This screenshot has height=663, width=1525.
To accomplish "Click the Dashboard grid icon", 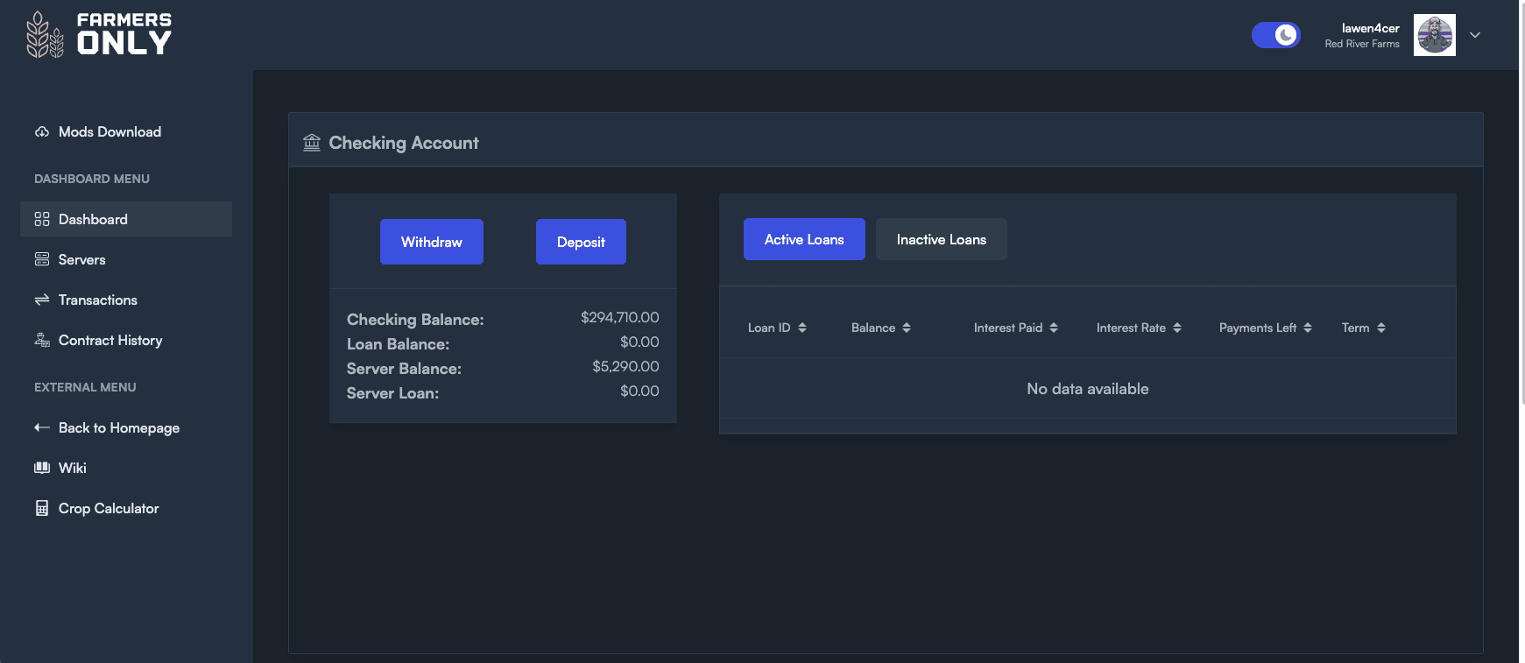I will 42,219.
